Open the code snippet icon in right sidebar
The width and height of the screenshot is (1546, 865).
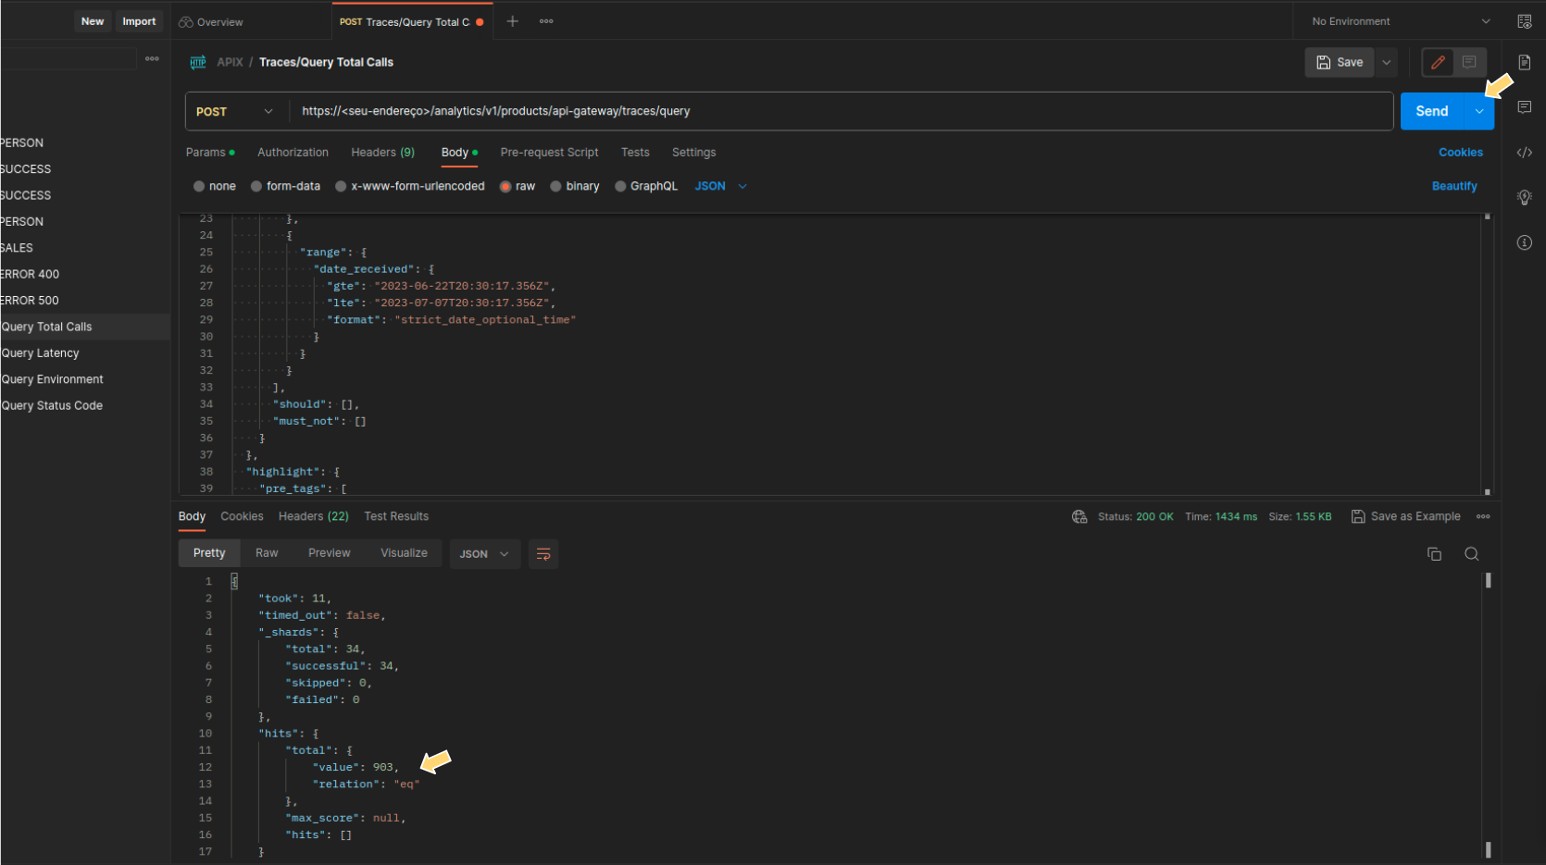pyautogui.click(x=1524, y=153)
